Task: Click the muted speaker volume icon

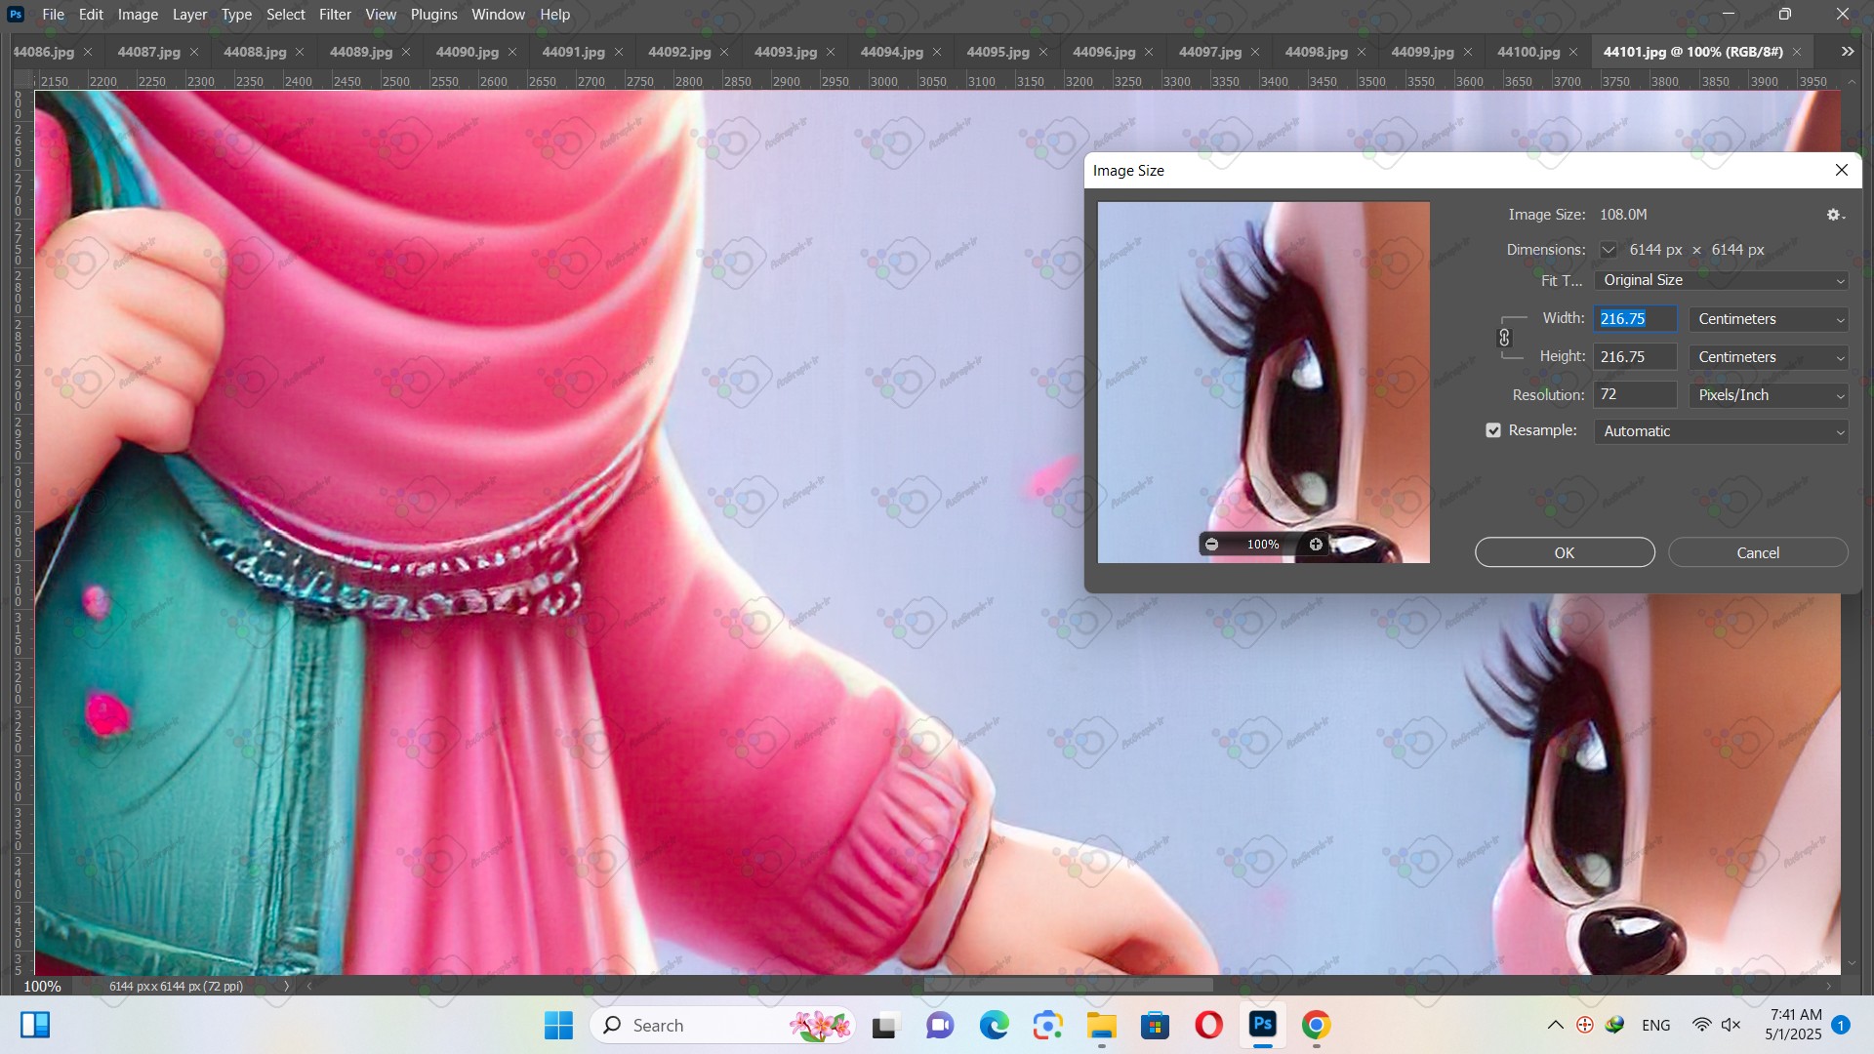Action: pos(1731,1025)
